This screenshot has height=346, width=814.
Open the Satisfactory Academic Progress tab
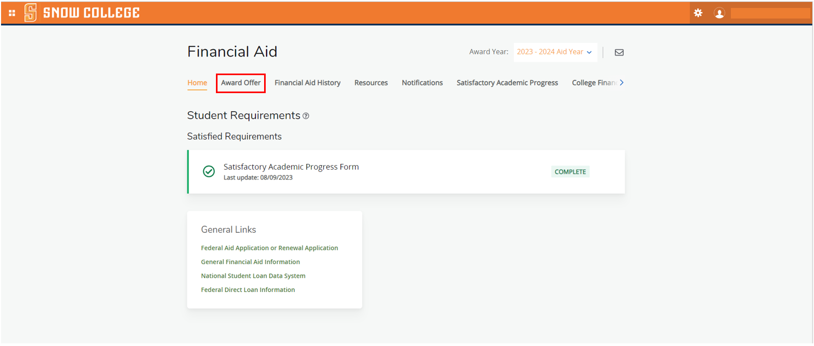click(x=507, y=83)
